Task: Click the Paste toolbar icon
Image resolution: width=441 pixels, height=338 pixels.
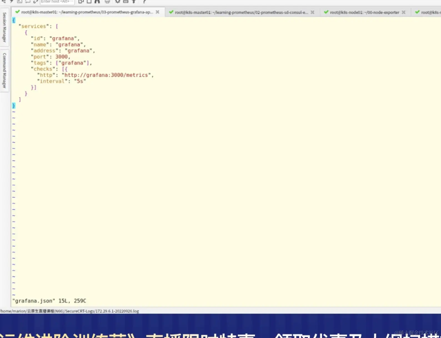Action: [89, 1]
